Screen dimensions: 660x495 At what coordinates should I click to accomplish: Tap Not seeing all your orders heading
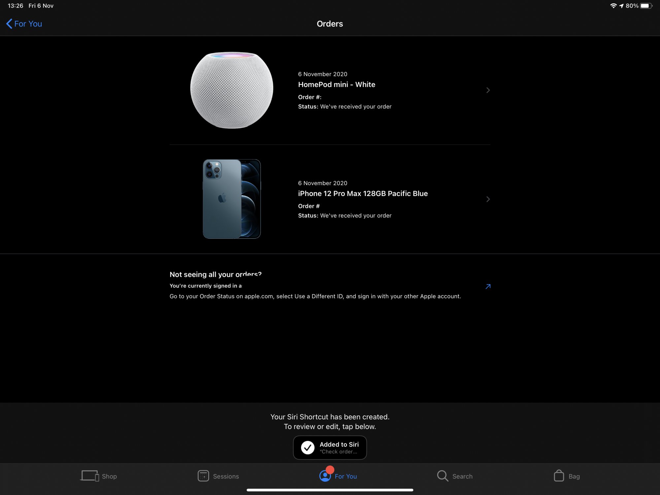(215, 274)
